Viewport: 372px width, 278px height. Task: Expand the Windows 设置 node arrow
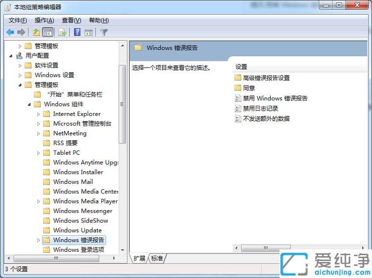pos(20,75)
